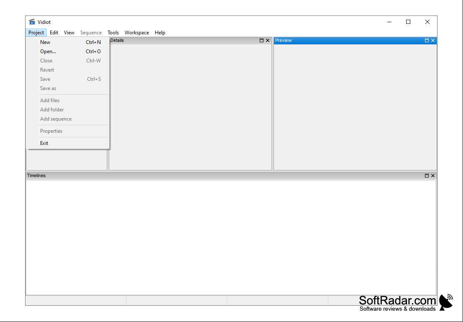
Task: Maximize the Vidiot window
Action: coord(408,22)
